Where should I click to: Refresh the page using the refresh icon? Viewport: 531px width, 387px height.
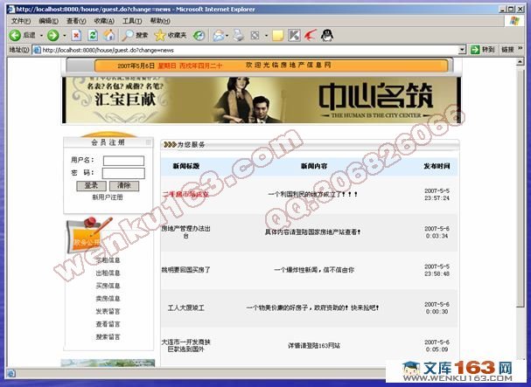(x=93, y=35)
